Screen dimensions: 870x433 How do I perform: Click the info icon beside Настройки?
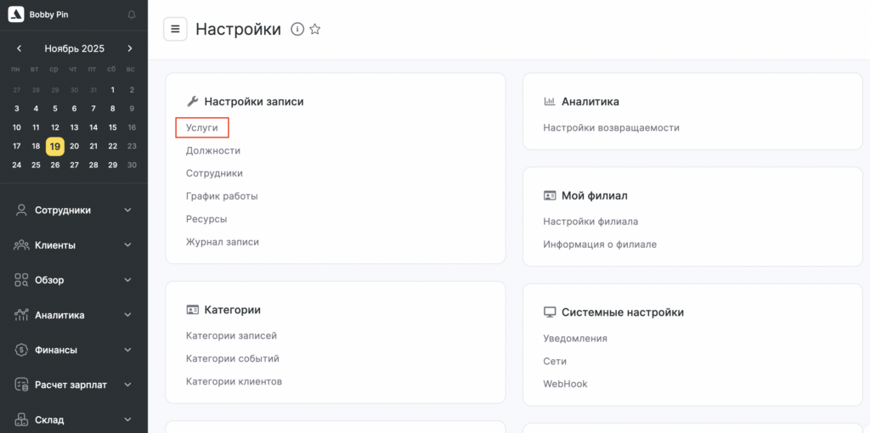297,29
